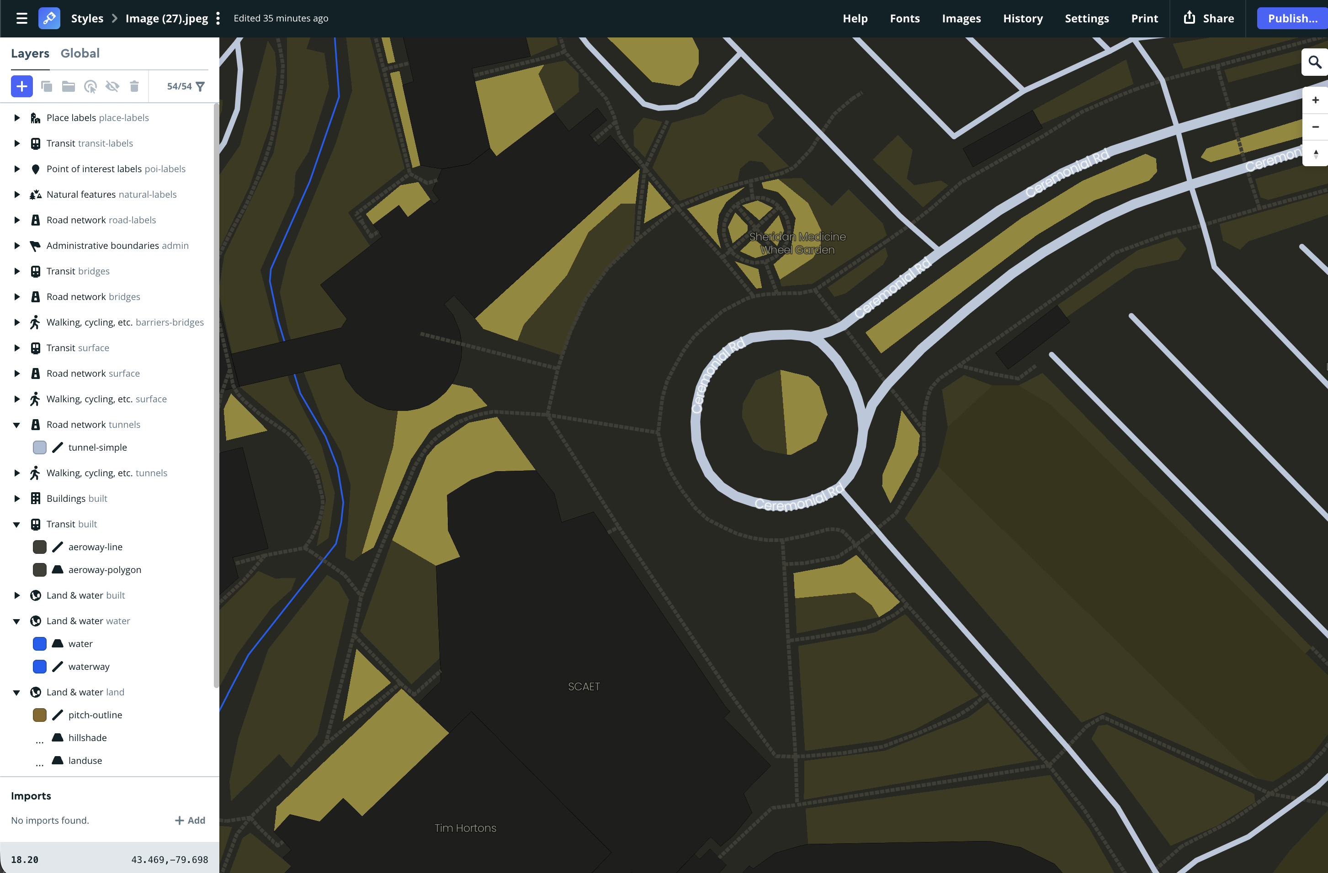
Task: Duplicate the selected layer
Action: click(47, 86)
